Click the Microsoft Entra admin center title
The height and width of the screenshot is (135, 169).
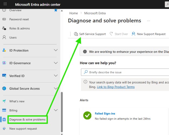pos(38,5)
